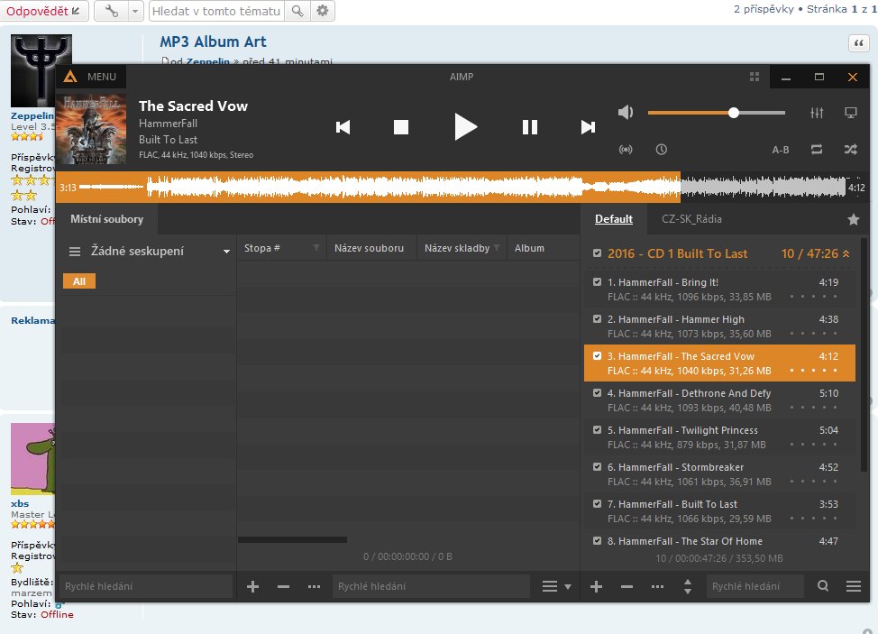This screenshot has width=878, height=634.
Task: Open playlist hamburger menu icon
Action: tap(854, 586)
